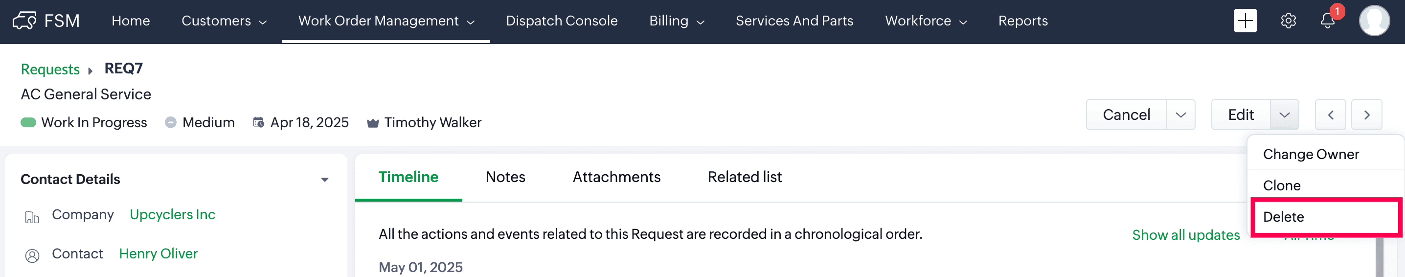
Task: Click the Show all updates link
Action: click(x=1186, y=235)
